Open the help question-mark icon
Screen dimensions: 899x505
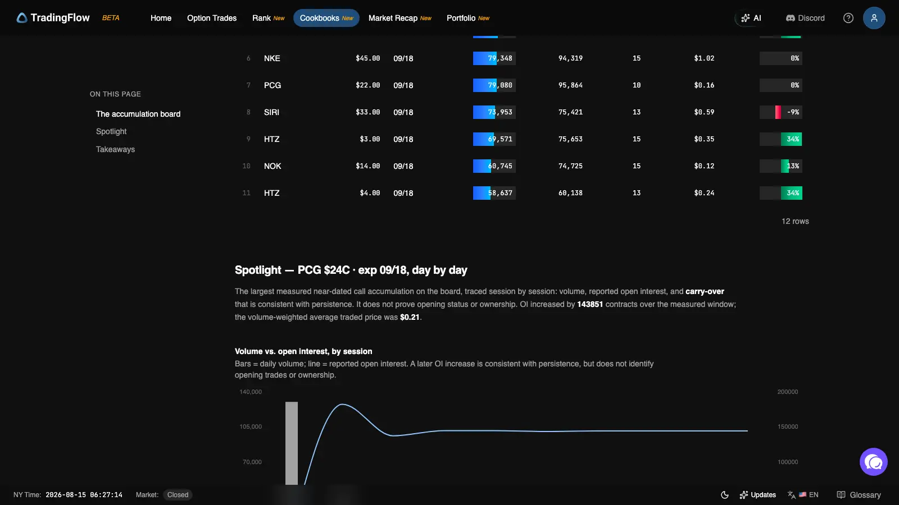(x=848, y=18)
